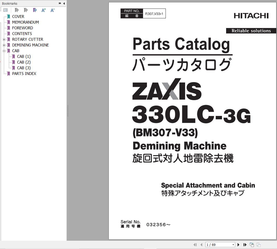Select the CAB parent bookmark label
The image size is (277, 249).
[x=16, y=51]
